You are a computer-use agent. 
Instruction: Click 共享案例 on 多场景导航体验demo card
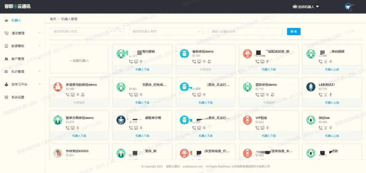pos(79,102)
